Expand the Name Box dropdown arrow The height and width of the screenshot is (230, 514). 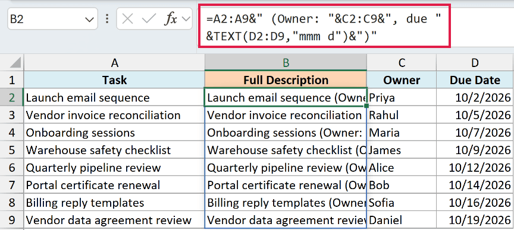tap(89, 20)
